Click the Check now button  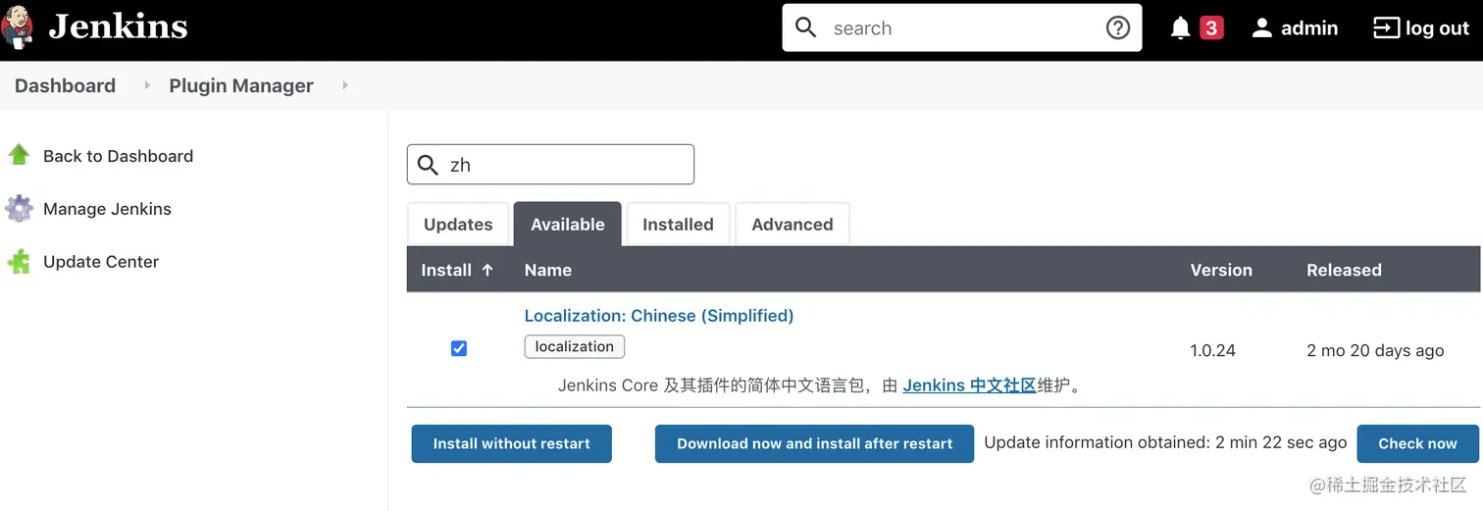click(1417, 443)
